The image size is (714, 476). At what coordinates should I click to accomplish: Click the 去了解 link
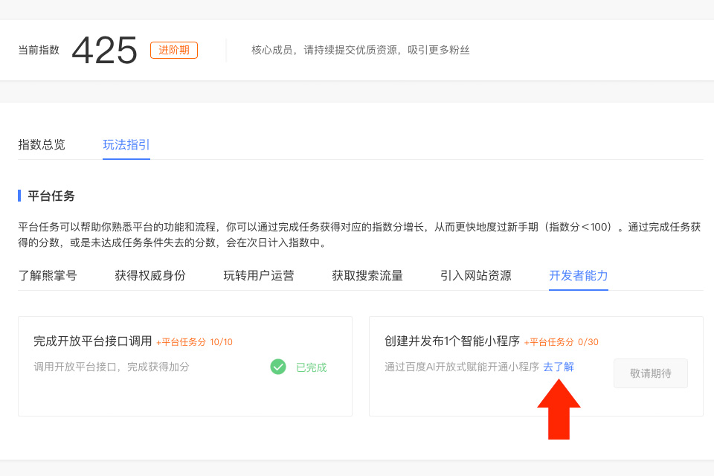[x=560, y=367]
